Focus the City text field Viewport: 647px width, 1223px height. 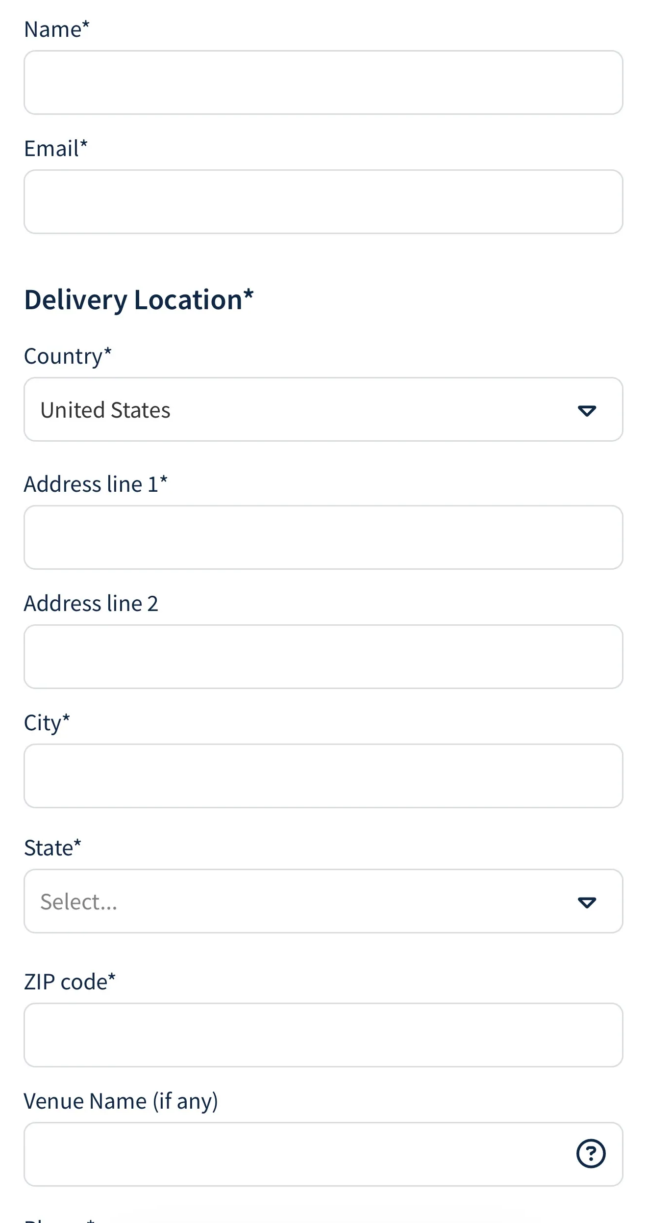[323, 776]
